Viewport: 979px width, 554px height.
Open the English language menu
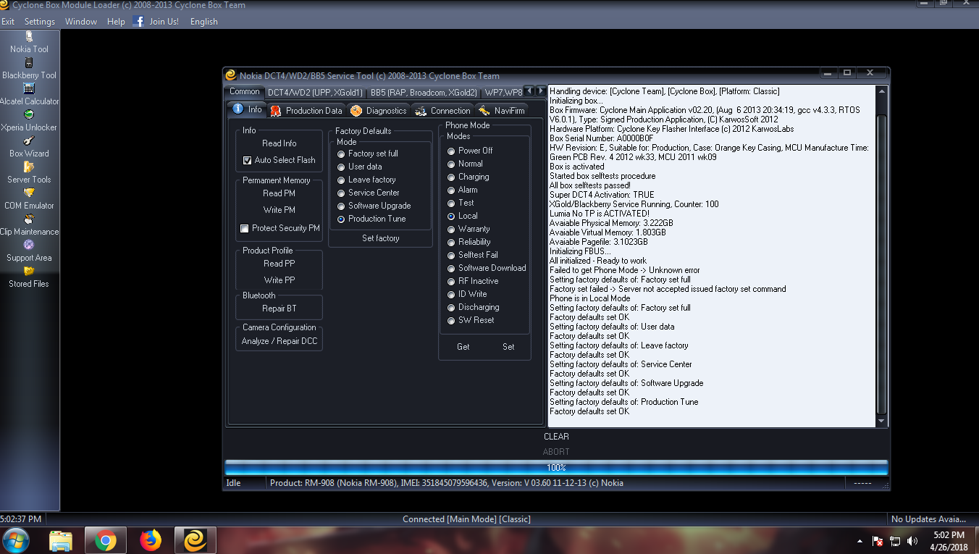click(x=204, y=22)
